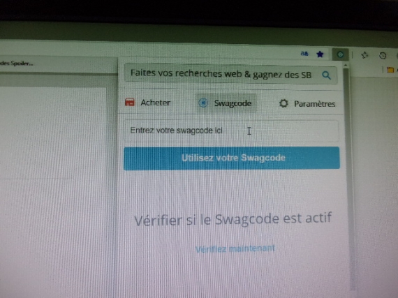This screenshot has width=398, height=298.
Task: Open the browser History clock icon
Action: (x=383, y=56)
